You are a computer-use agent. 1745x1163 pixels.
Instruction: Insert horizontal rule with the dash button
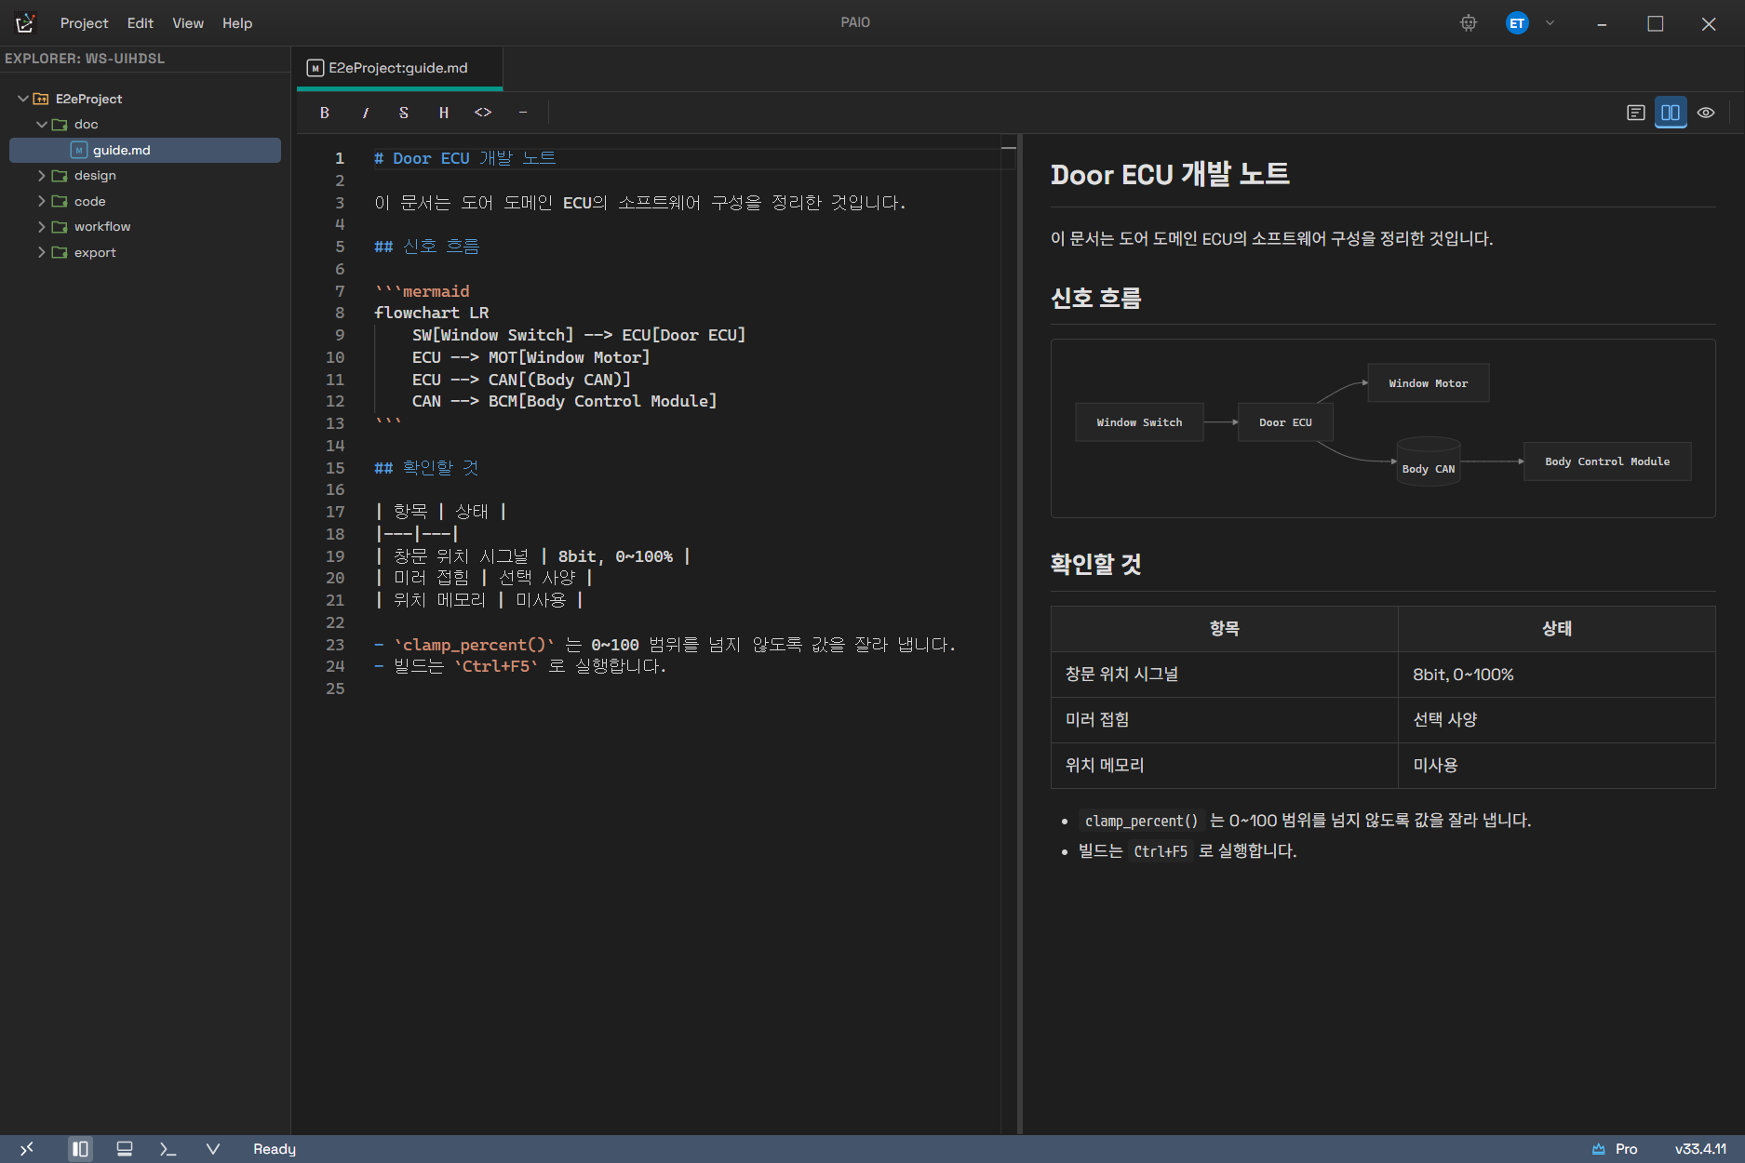(523, 113)
